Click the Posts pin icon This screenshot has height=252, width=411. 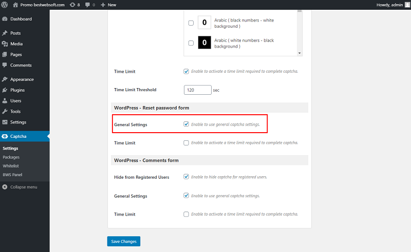(5, 33)
